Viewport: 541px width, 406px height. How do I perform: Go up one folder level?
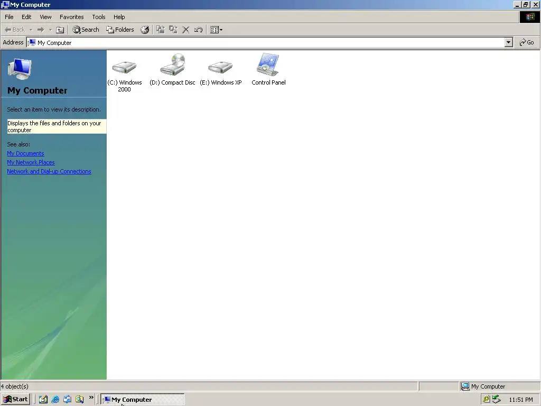pos(60,30)
